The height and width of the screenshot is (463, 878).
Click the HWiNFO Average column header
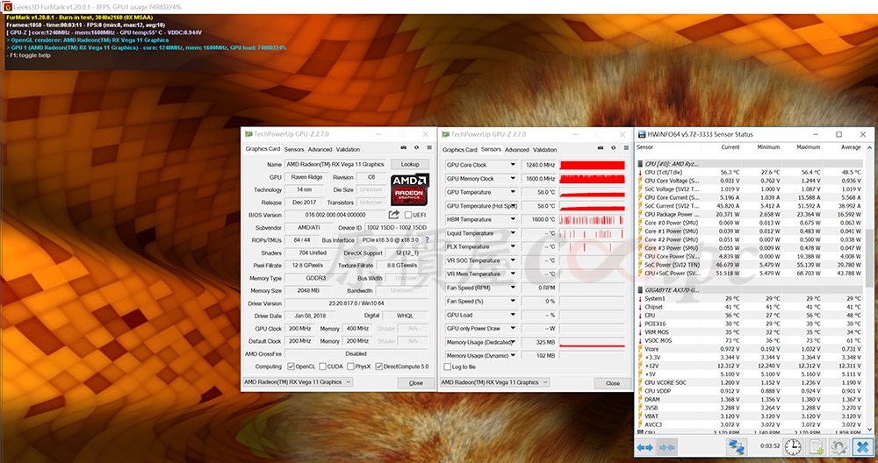tap(845, 147)
